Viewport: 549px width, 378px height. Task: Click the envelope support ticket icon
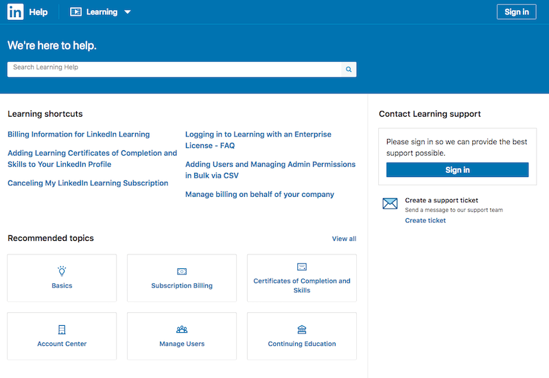click(x=390, y=203)
